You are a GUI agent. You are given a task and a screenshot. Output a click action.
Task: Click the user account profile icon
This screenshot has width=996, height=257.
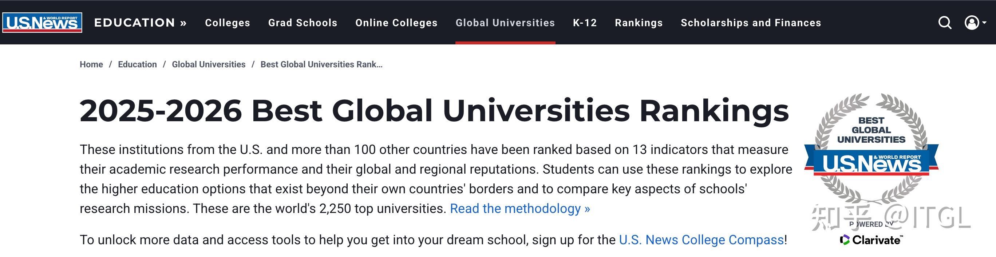click(972, 23)
